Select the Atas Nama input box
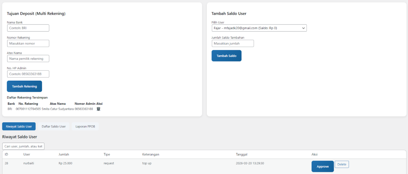This screenshot has height=174, width=408. click(28, 59)
